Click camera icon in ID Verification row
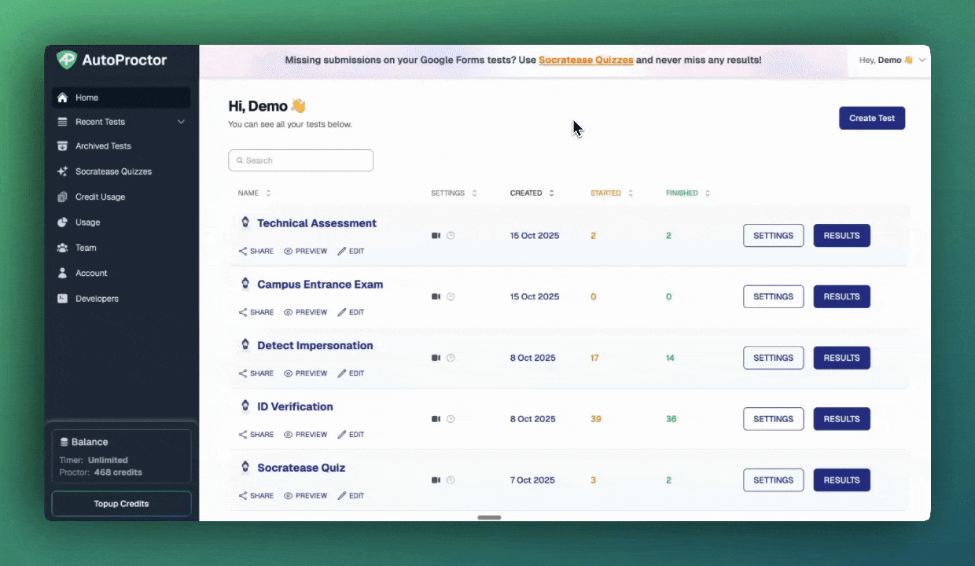 tap(436, 419)
